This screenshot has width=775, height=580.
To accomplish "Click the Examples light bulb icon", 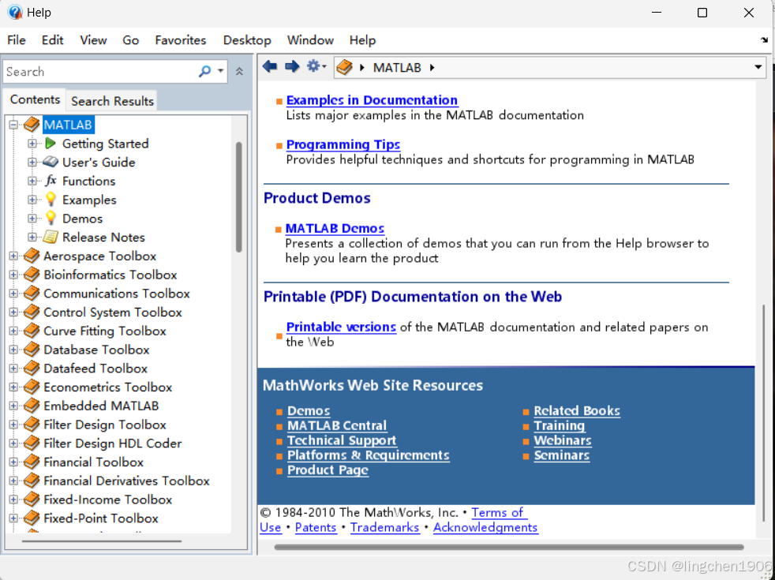I will pyautogui.click(x=51, y=200).
